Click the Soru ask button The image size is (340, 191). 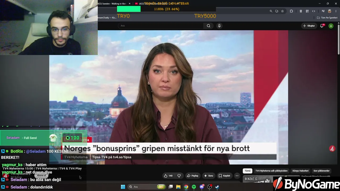(x=209, y=176)
